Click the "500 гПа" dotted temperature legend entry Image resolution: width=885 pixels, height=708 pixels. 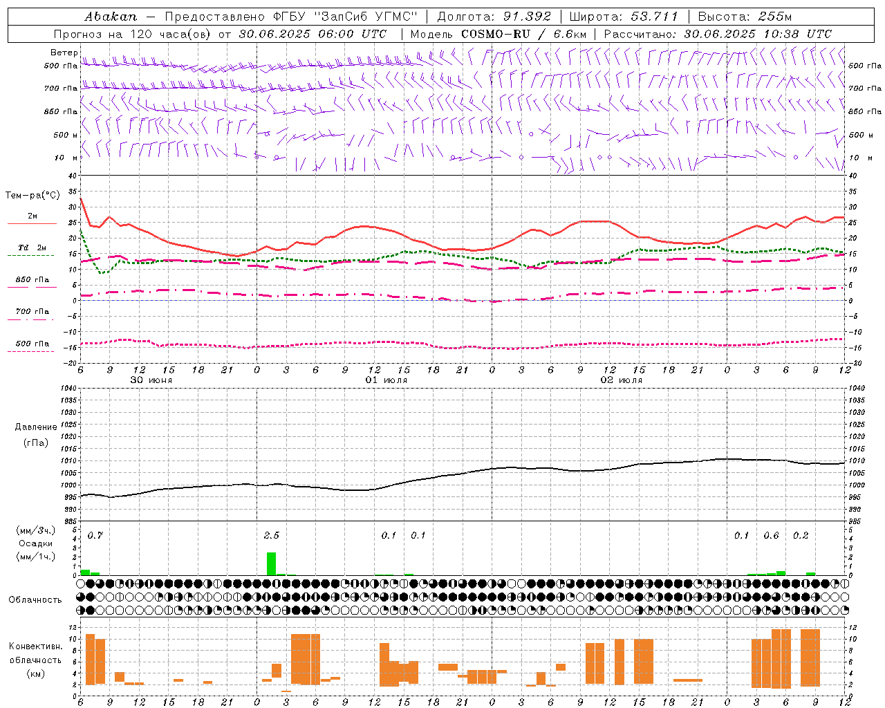pyautogui.click(x=32, y=344)
